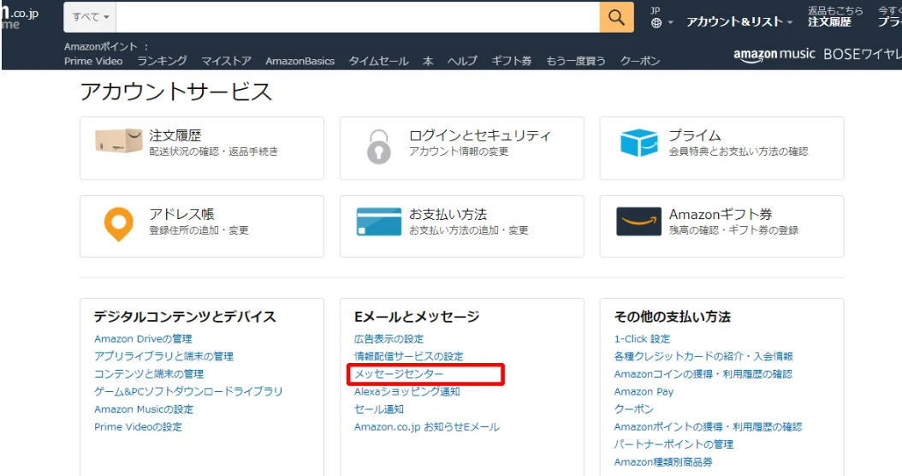Open タイムセール nav item

coord(378,61)
